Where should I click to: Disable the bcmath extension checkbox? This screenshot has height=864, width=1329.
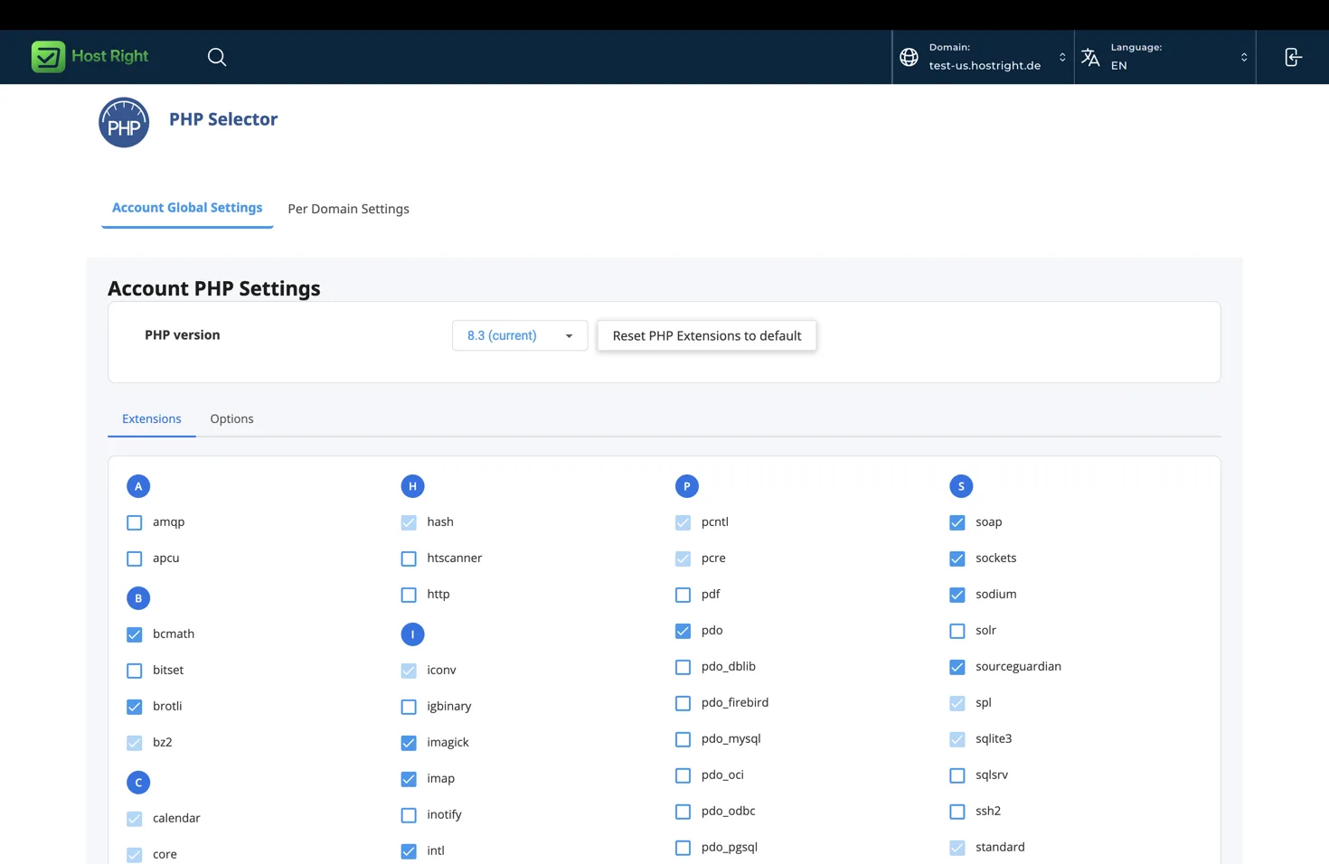point(135,634)
